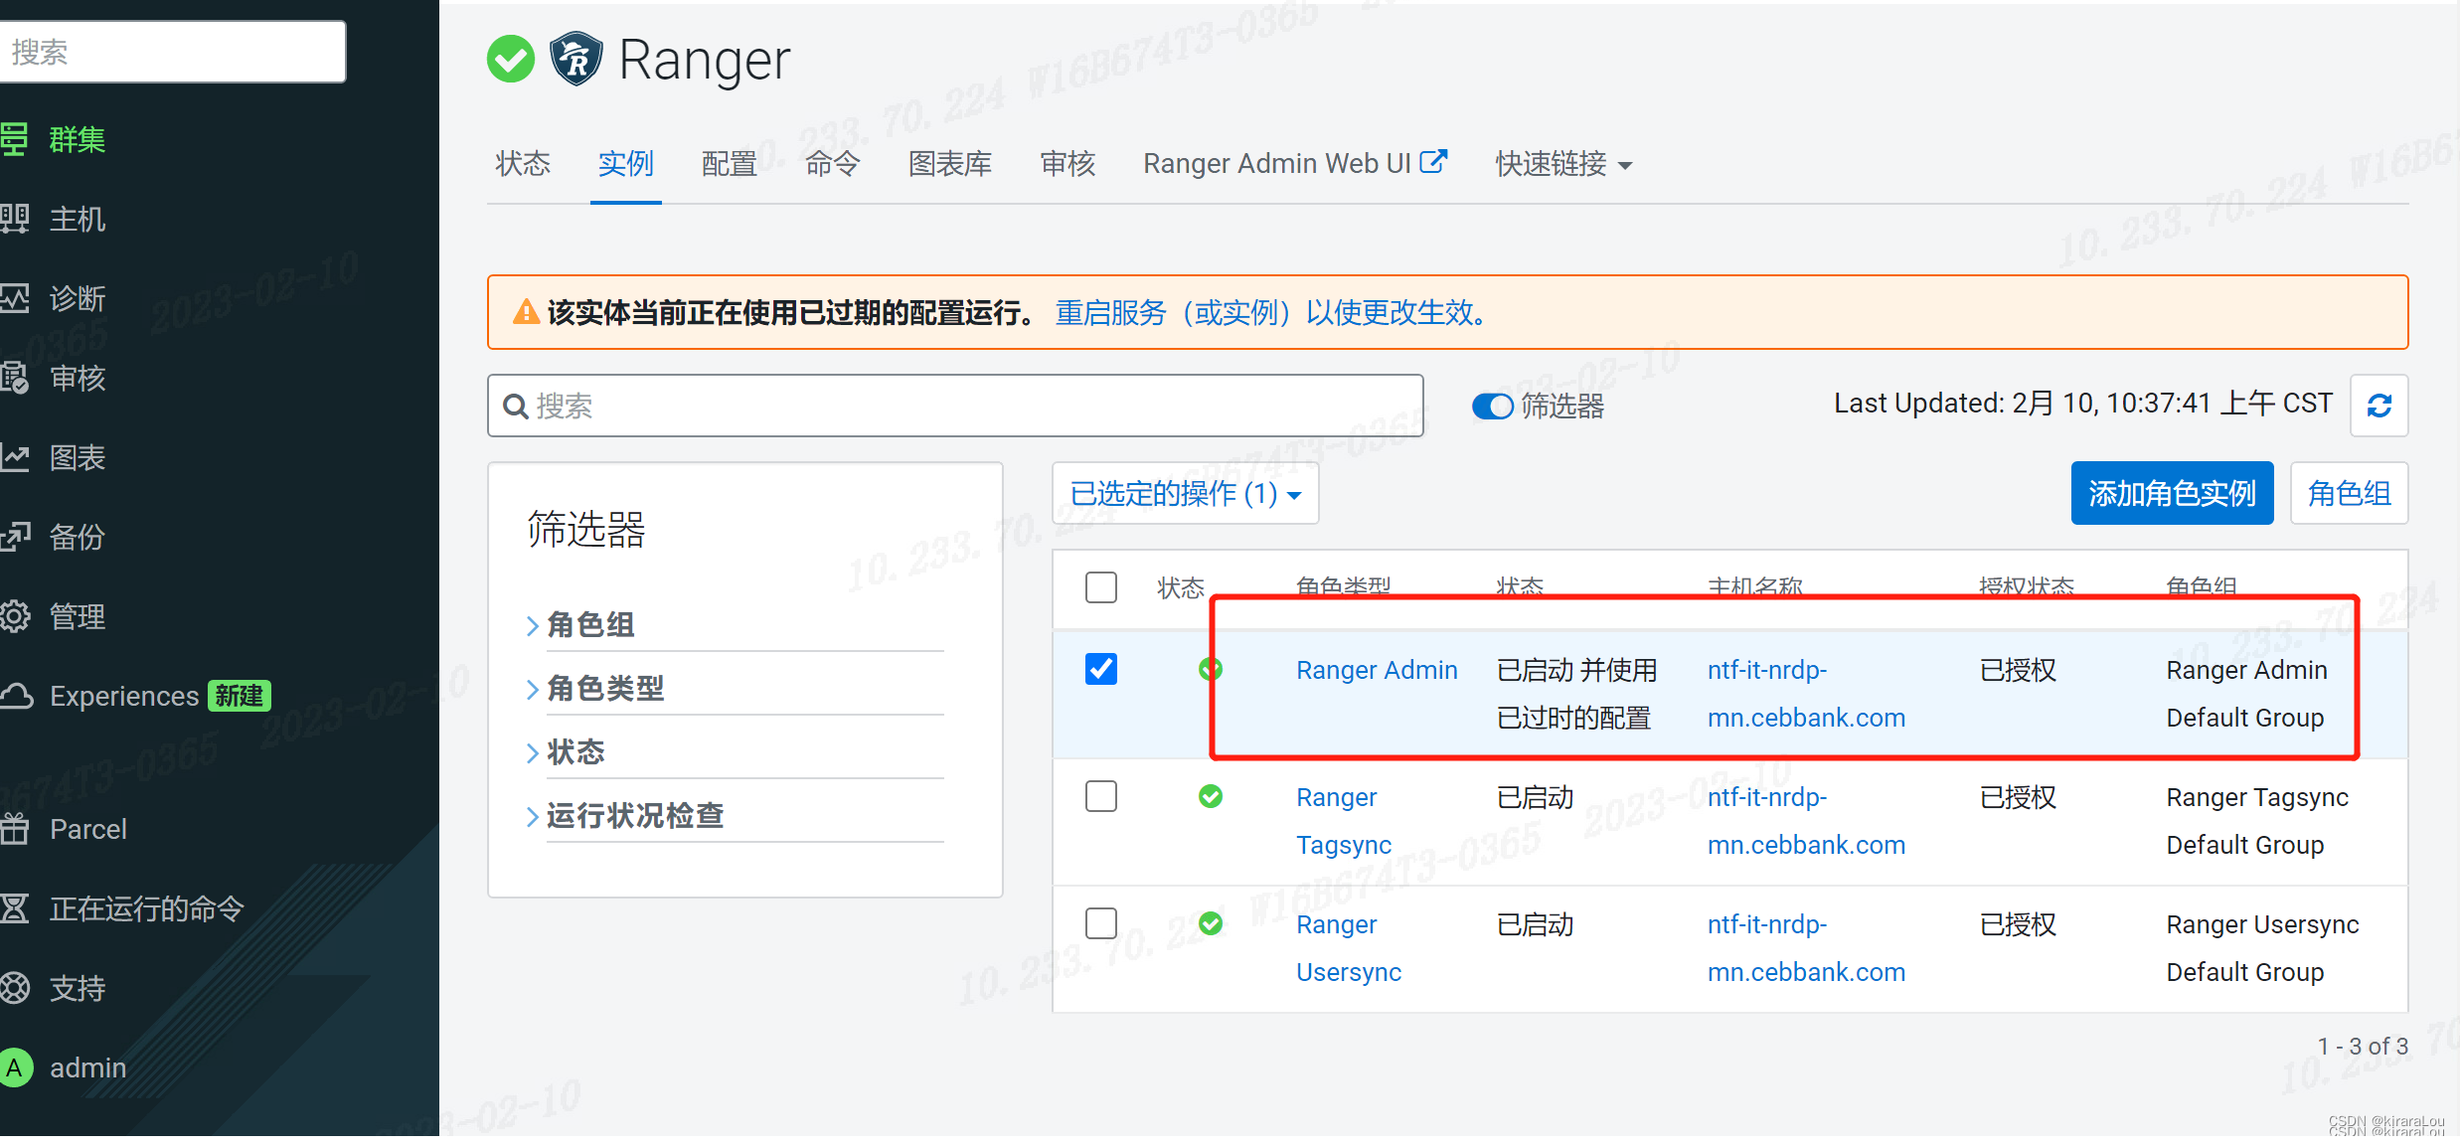Screen dimensions: 2460x1147
Task: Check the Ranger Tagsync row checkbox
Action: click(x=1101, y=796)
